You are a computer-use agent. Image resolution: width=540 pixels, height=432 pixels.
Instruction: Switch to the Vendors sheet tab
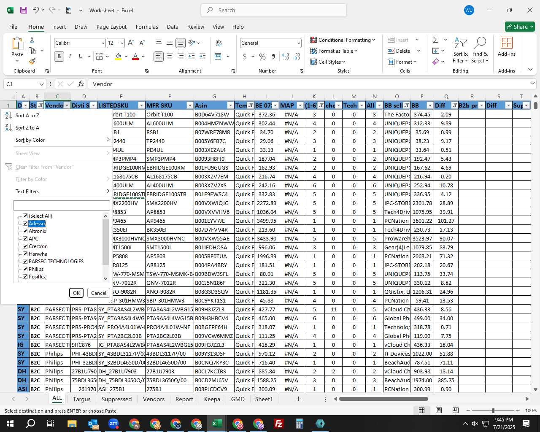tap(154, 399)
